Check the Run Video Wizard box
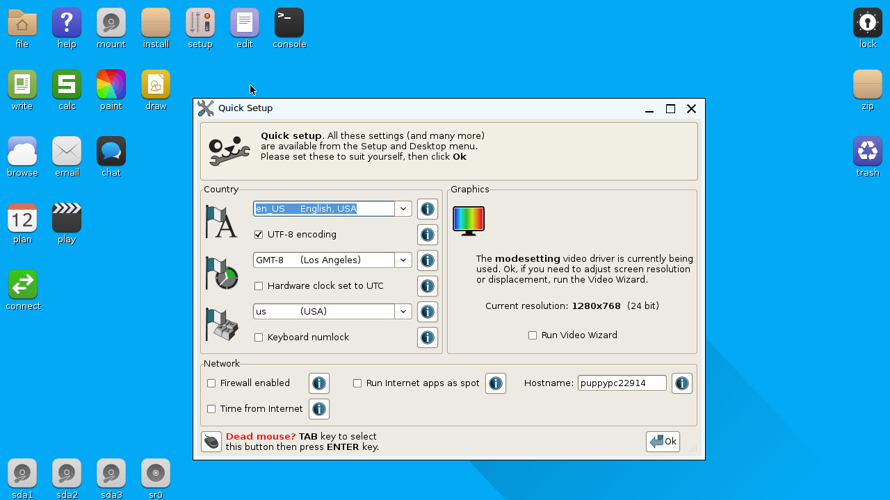890x500 pixels. pos(533,335)
